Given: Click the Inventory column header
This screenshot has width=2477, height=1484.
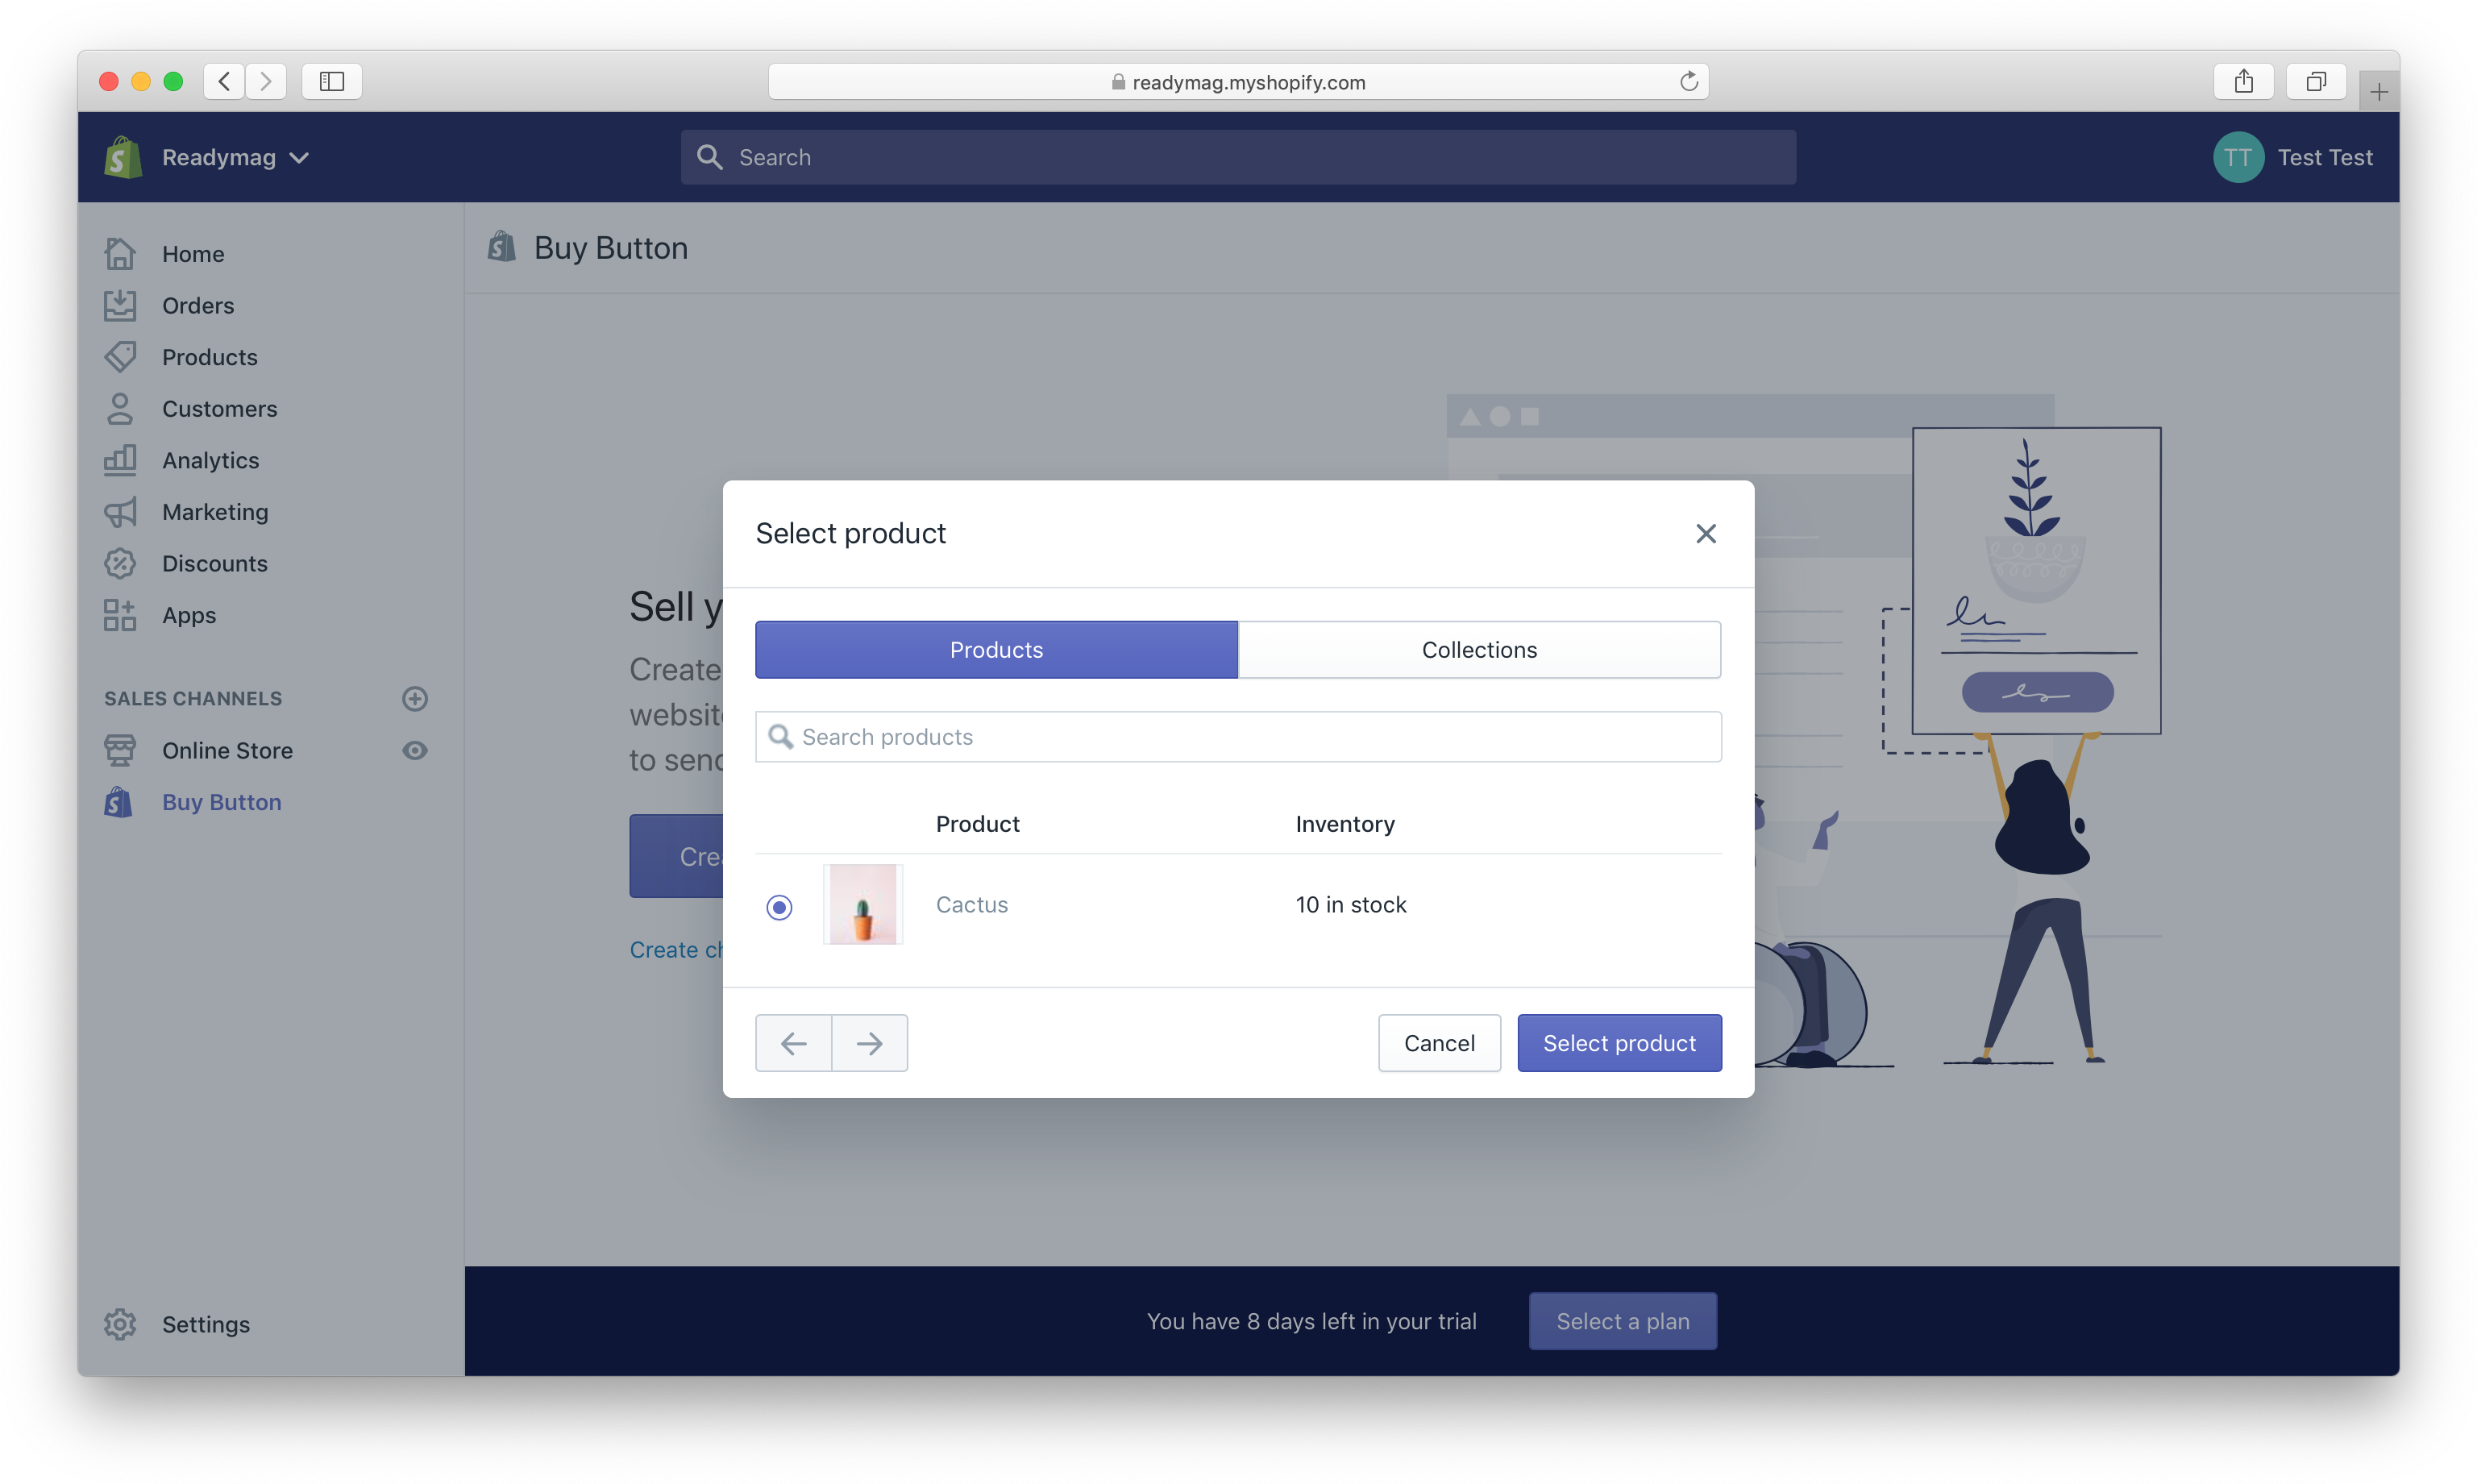Looking at the screenshot, I should [1345, 824].
